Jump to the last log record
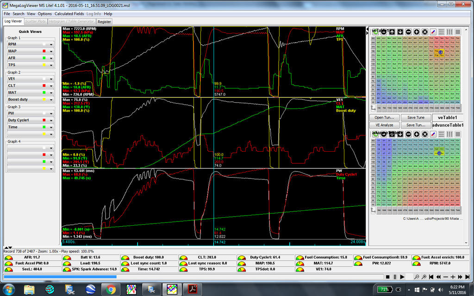The image size is (474, 296). coord(468,277)
